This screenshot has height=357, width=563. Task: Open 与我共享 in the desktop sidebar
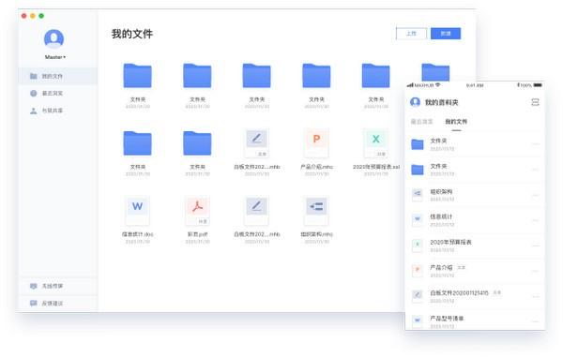coord(57,111)
